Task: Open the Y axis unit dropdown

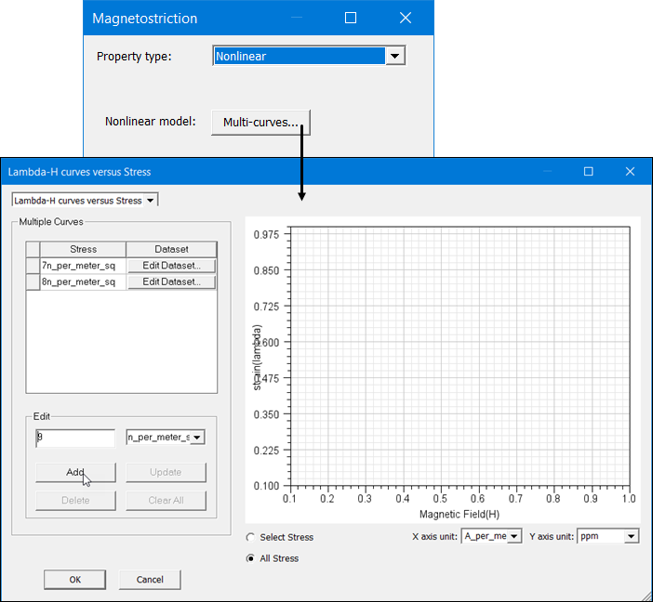Action: (x=632, y=536)
